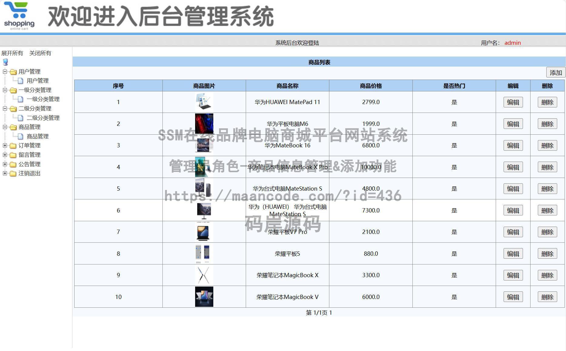Click the 商品管理 folder icon
566x351 pixels.
(x=13, y=127)
